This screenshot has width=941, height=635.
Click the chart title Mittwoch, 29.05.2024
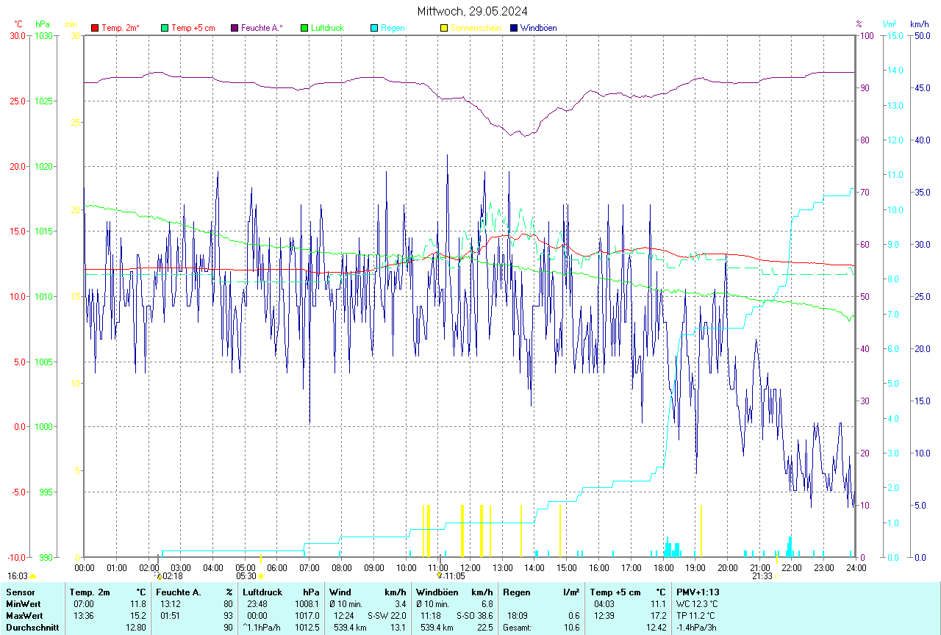click(472, 11)
